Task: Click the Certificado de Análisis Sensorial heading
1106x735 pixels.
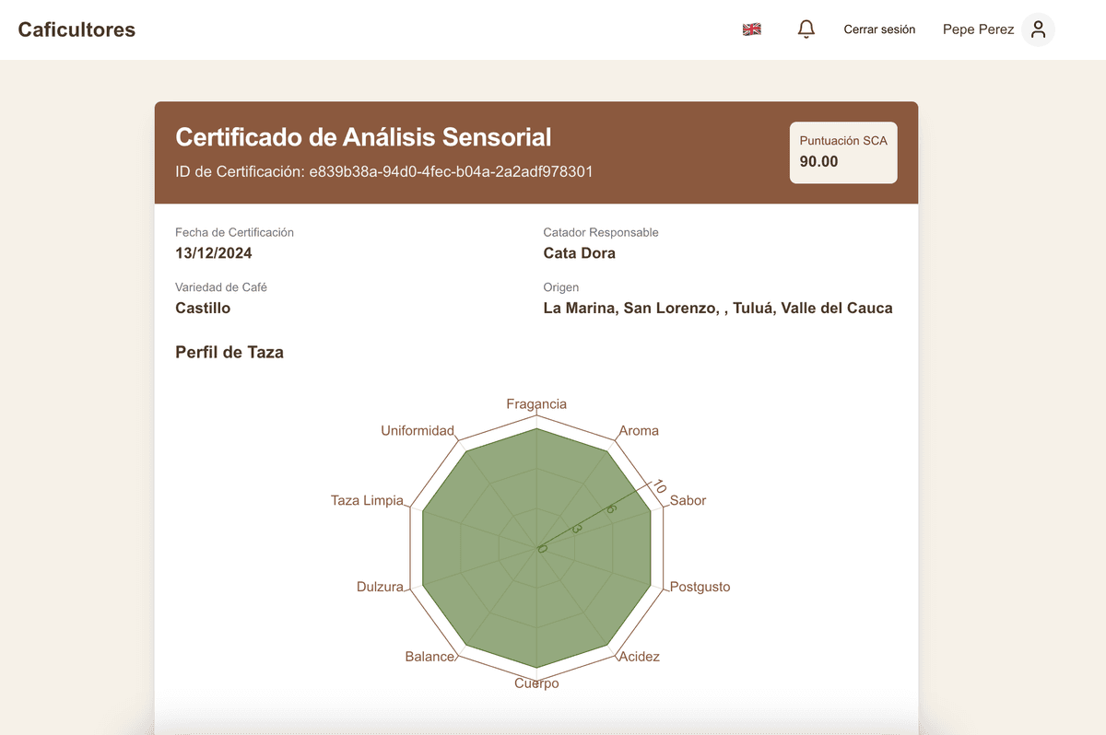Action: click(363, 137)
